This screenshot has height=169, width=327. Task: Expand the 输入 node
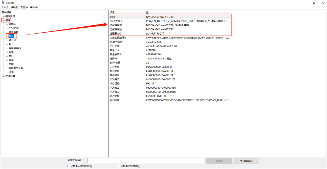pyautogui.click(x=7, y=44)
